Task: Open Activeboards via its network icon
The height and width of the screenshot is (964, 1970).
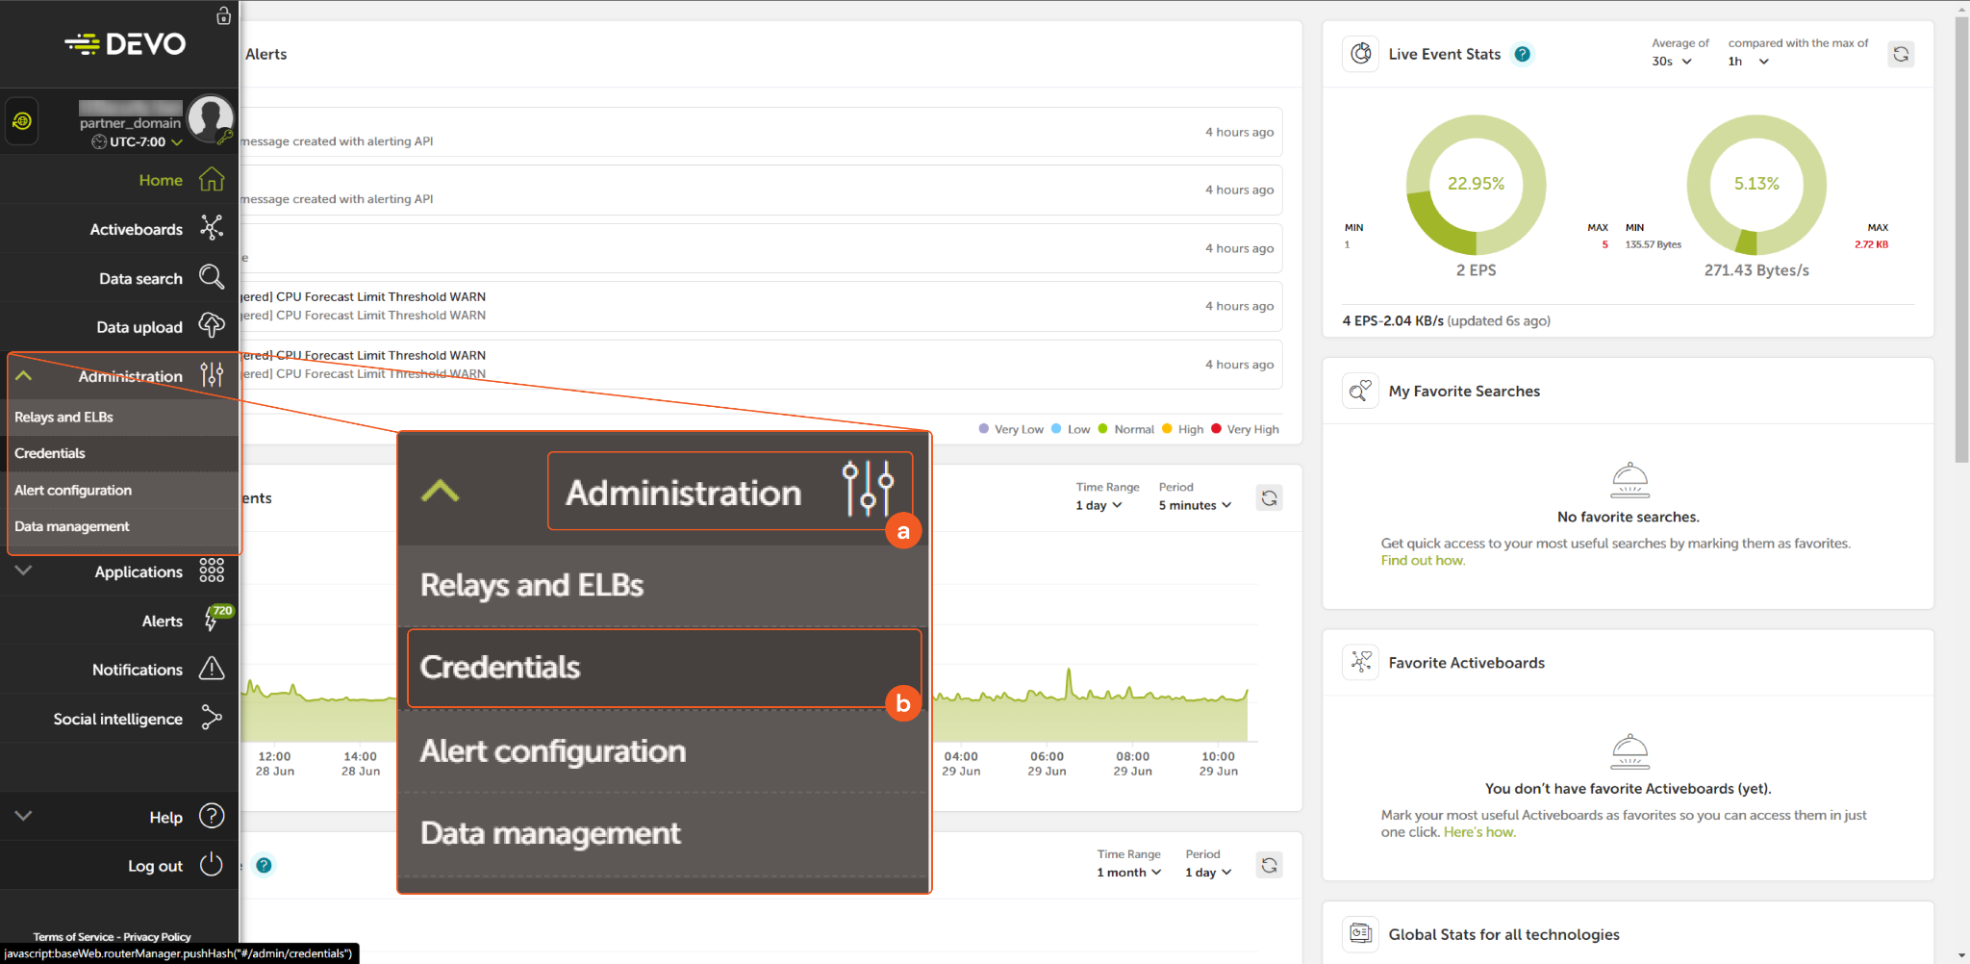Action: tap(212, 228)
